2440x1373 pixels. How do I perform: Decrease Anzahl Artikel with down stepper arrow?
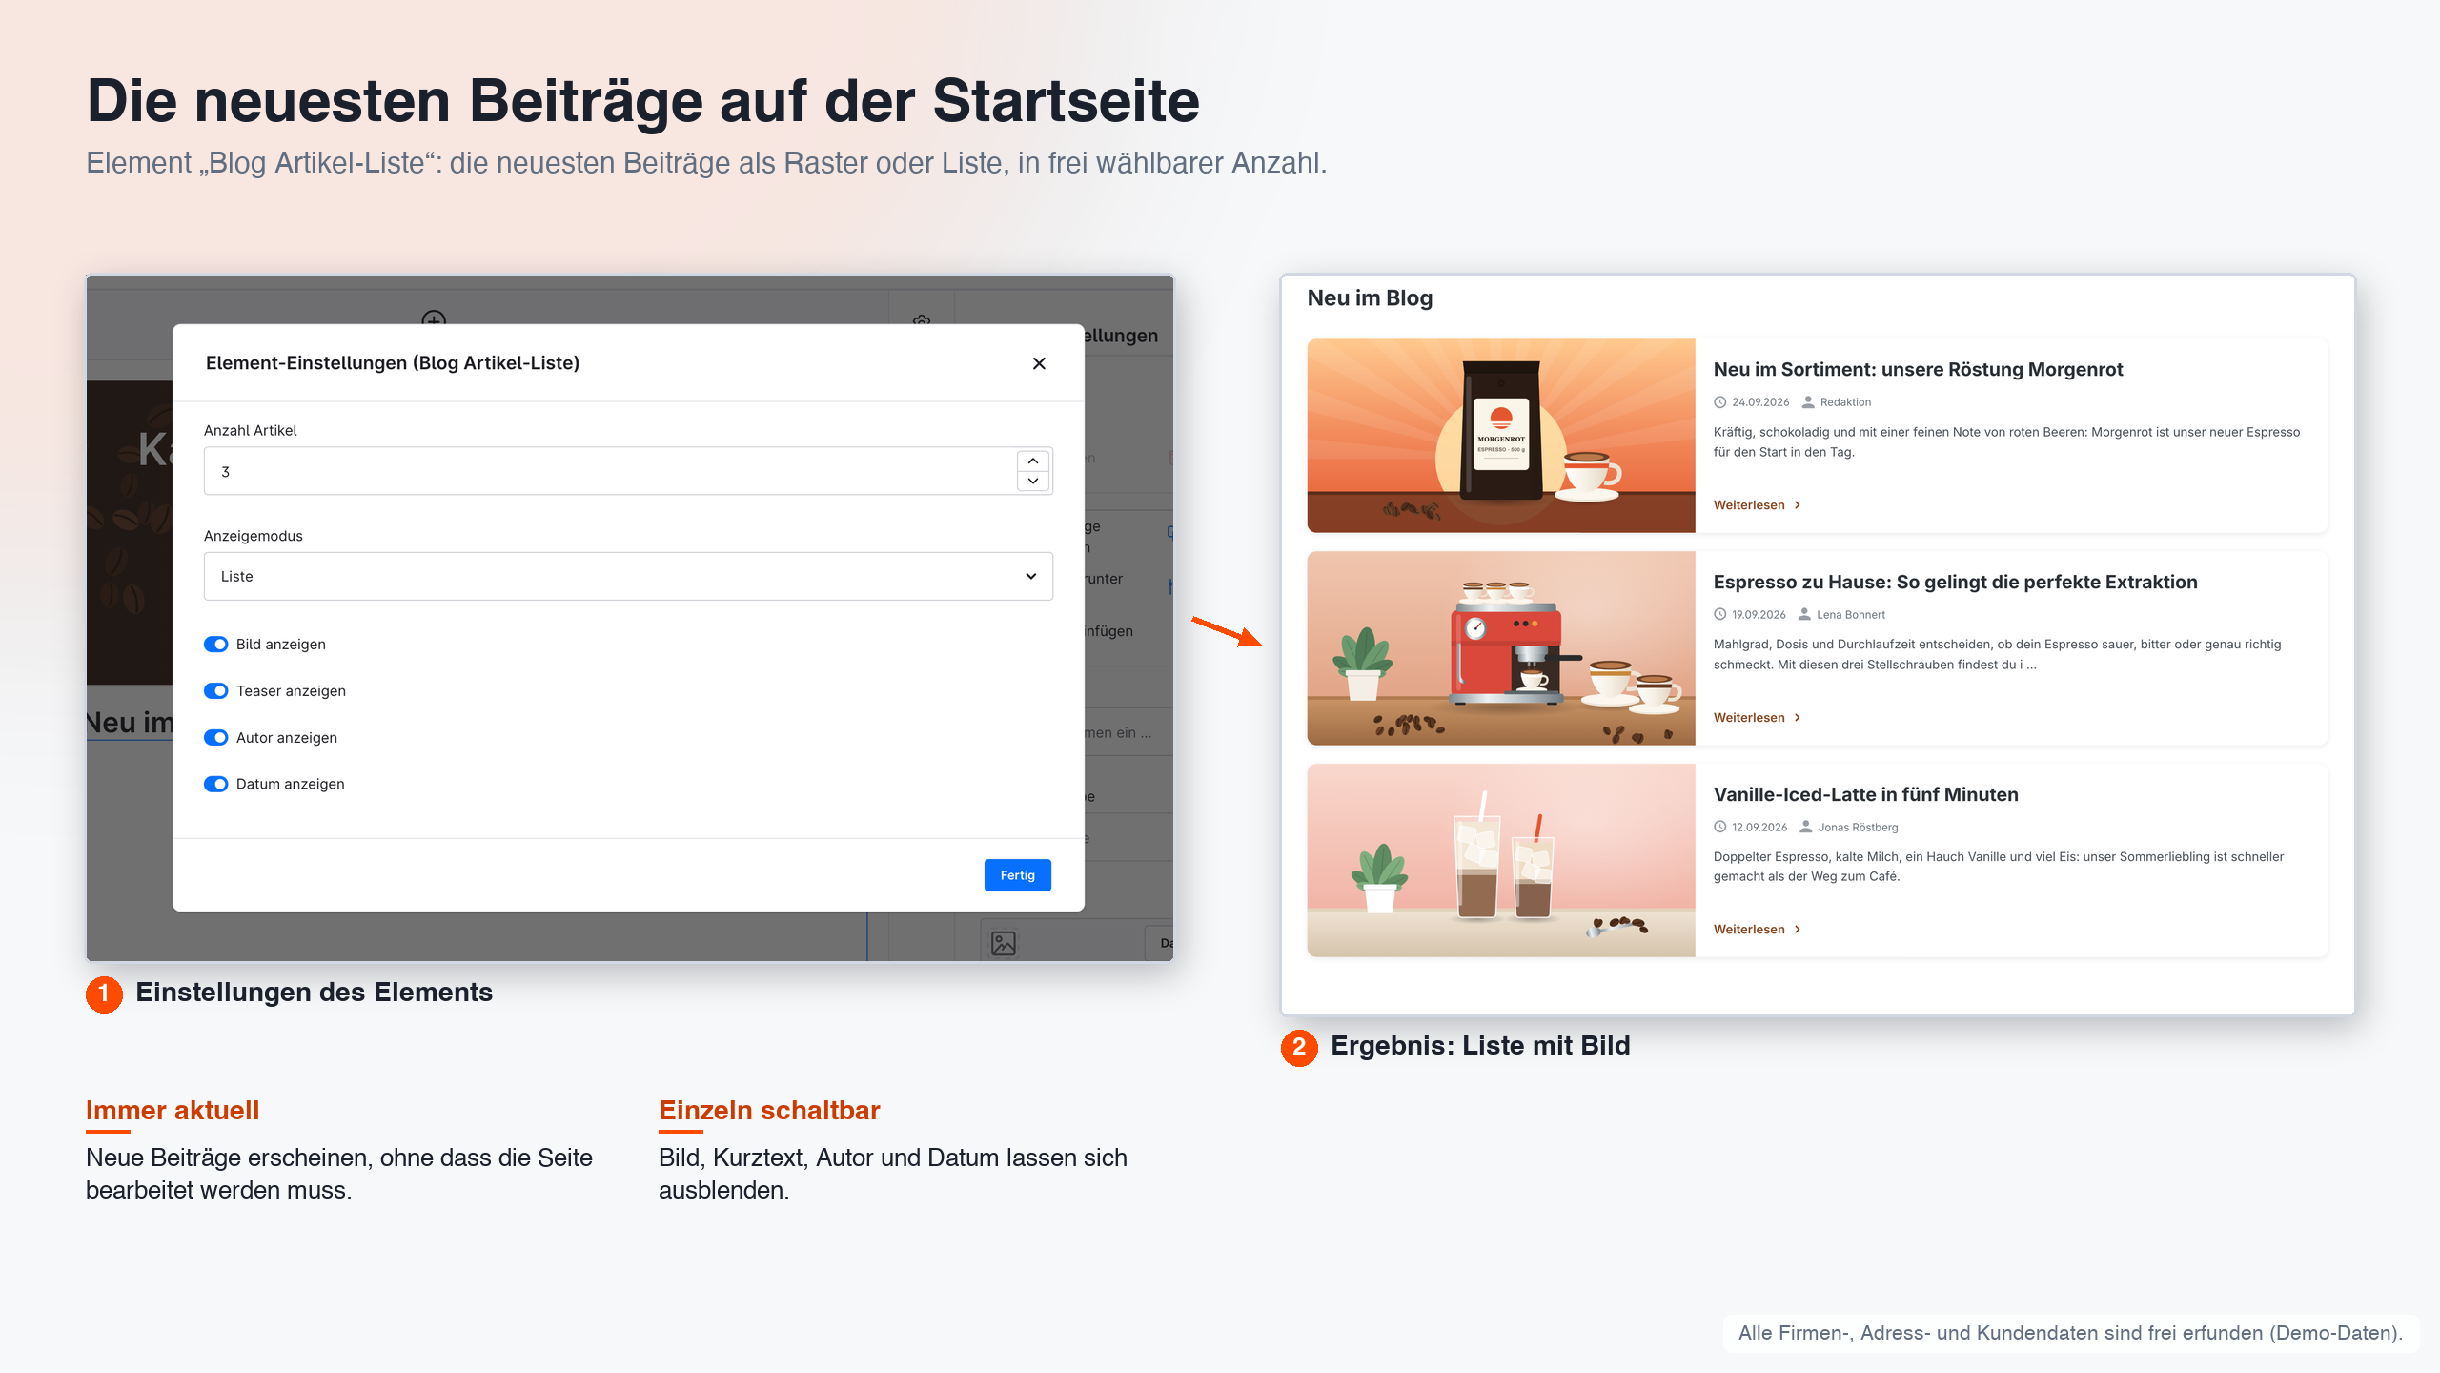click(1033, 482)
